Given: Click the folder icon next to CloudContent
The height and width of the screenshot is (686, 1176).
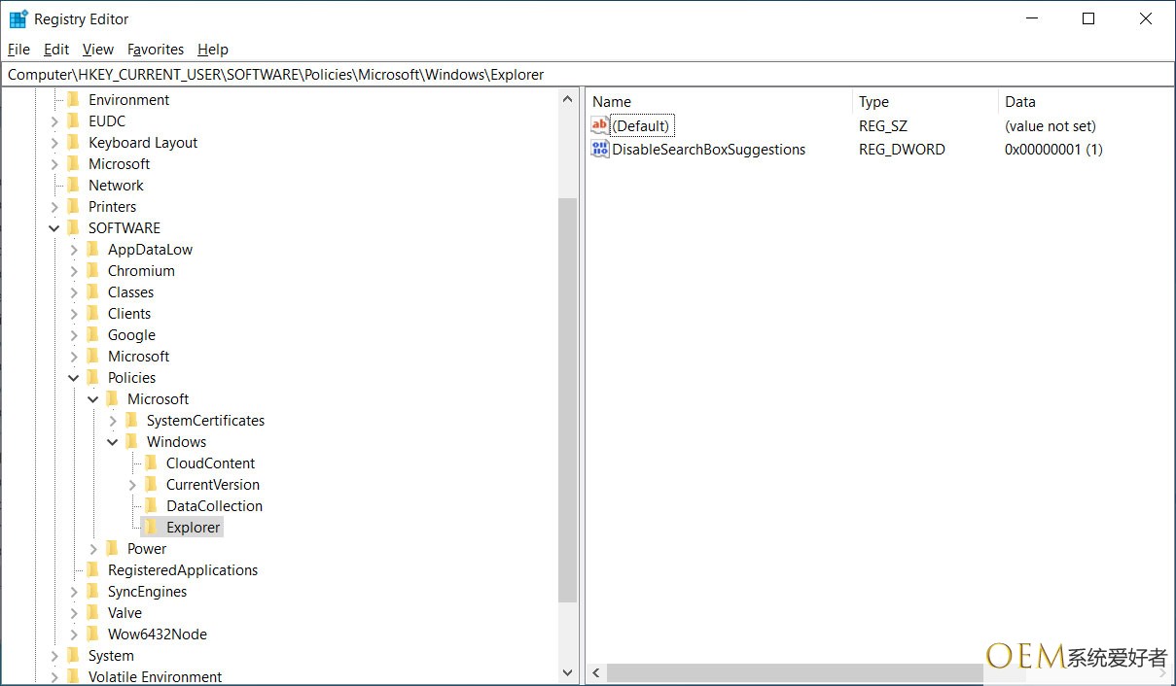Looking at the screenshot, I should [x=151, y=463].
